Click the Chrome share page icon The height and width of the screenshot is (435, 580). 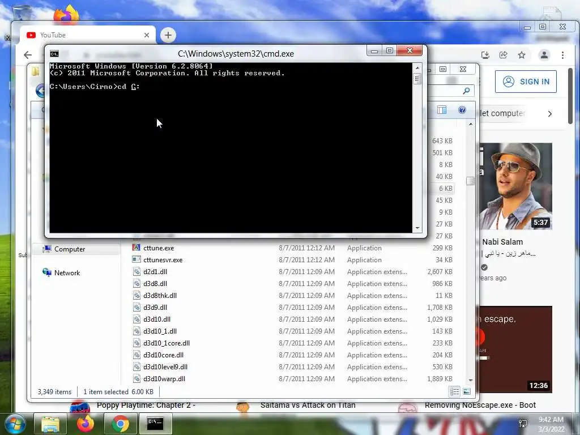[x=504, y=55]
